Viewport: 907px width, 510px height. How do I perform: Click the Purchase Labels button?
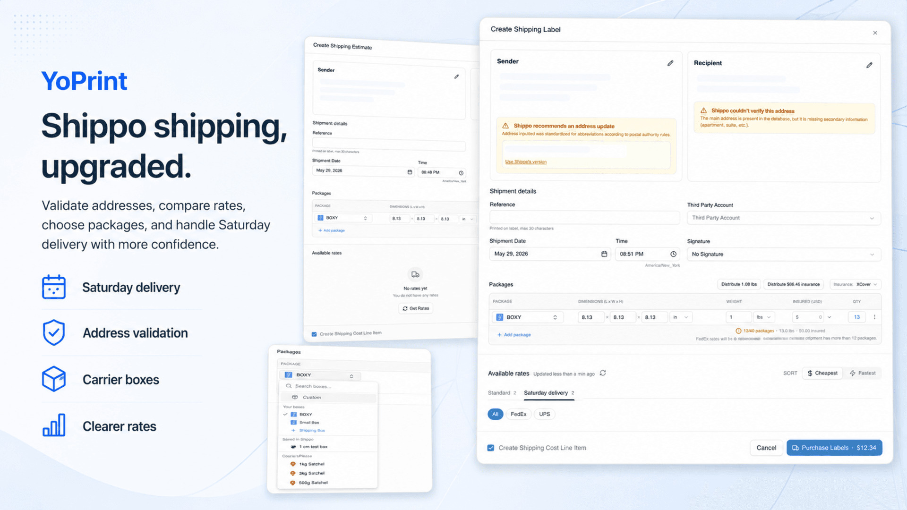click(x=834, y=448)
